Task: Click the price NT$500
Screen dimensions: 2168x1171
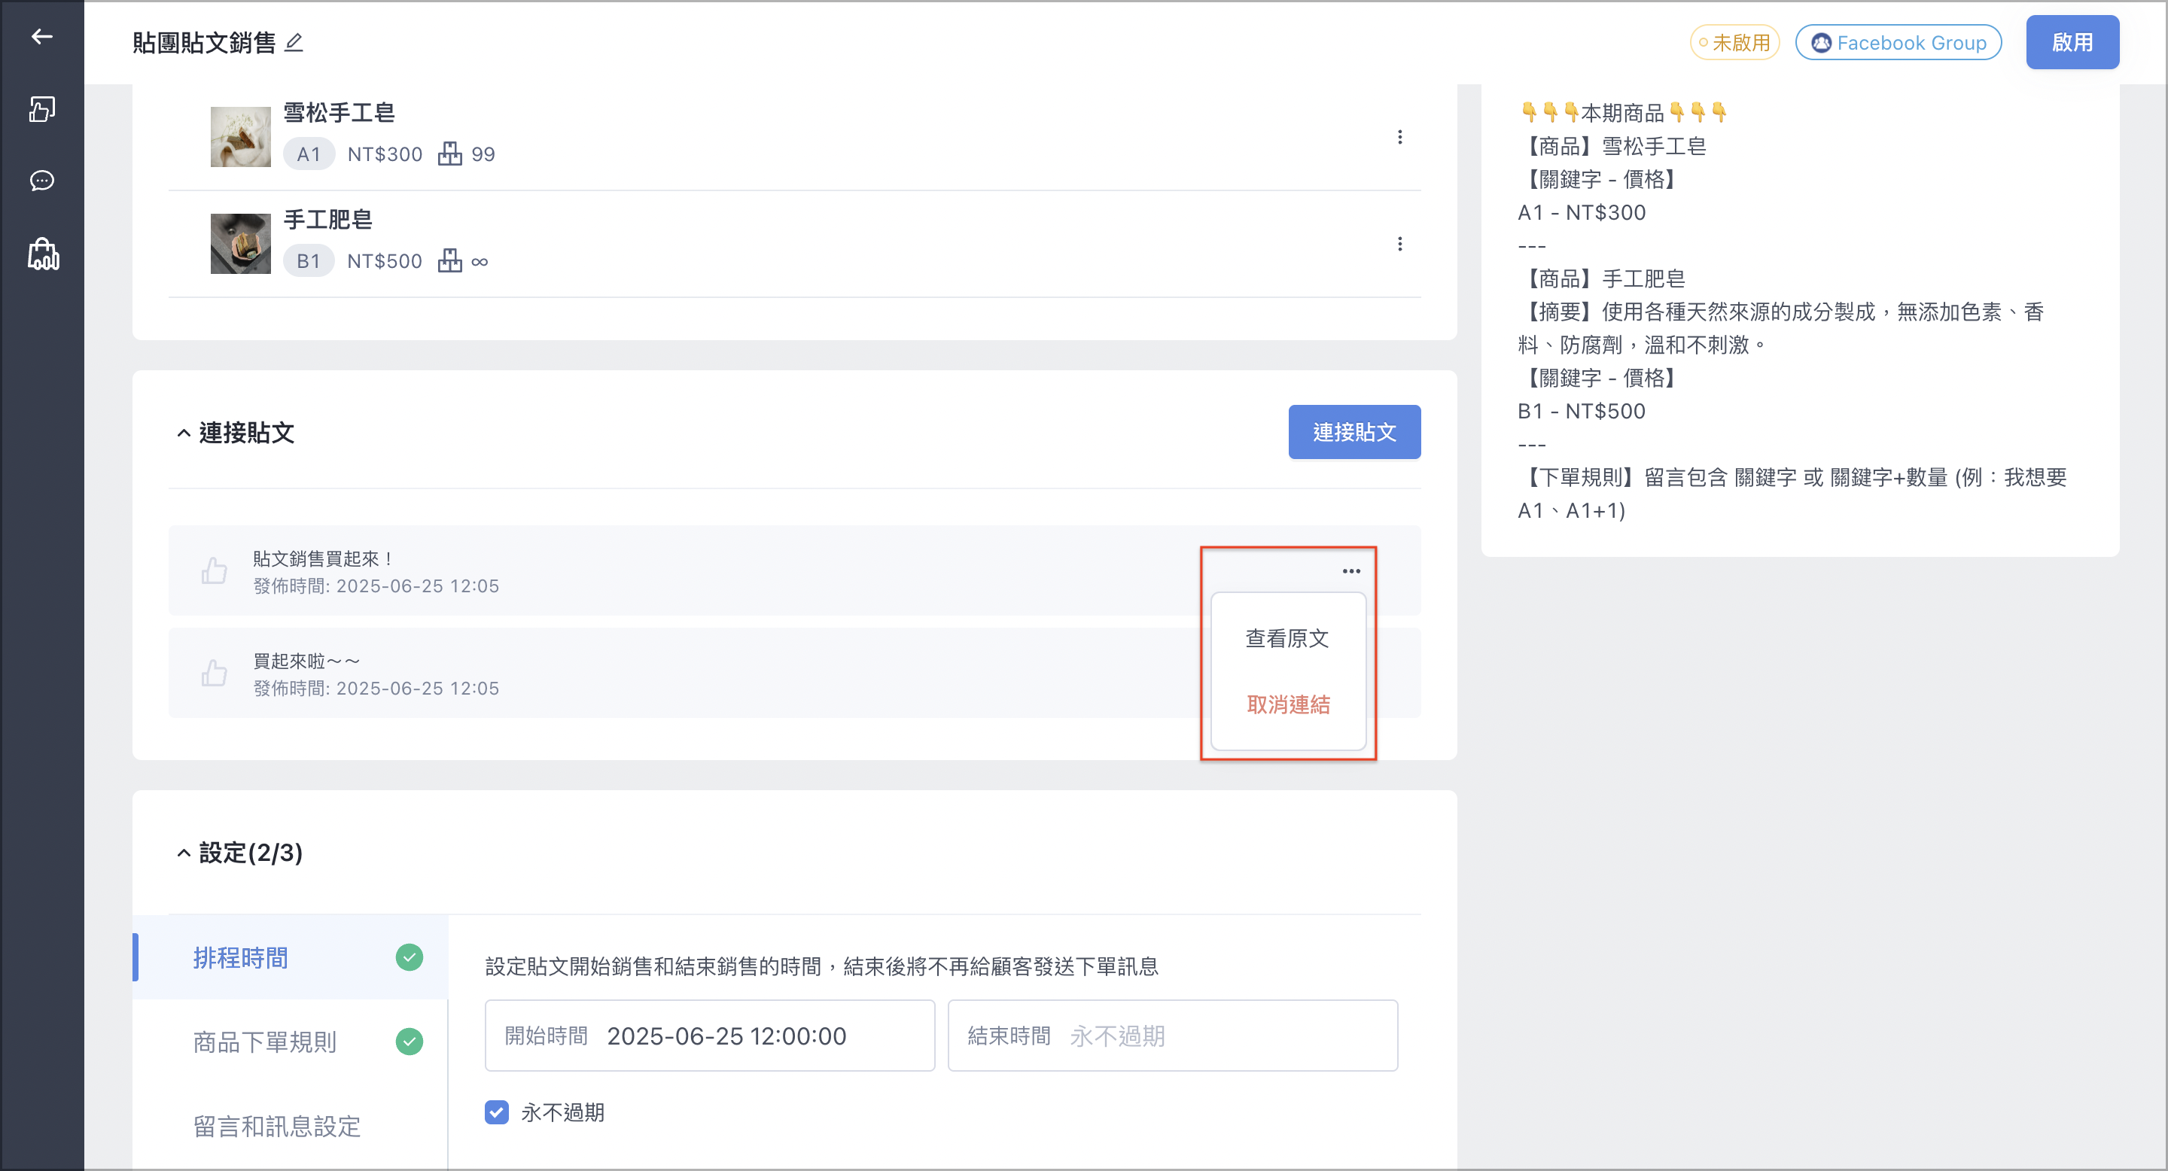Action: coord(385,261)
